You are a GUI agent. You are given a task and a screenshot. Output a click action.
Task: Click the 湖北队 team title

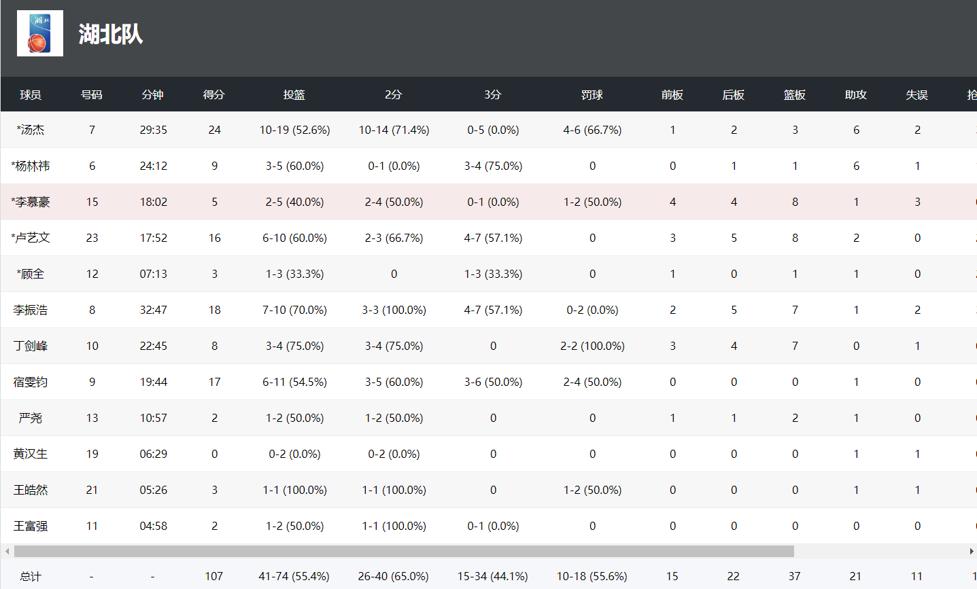point(111,34)
